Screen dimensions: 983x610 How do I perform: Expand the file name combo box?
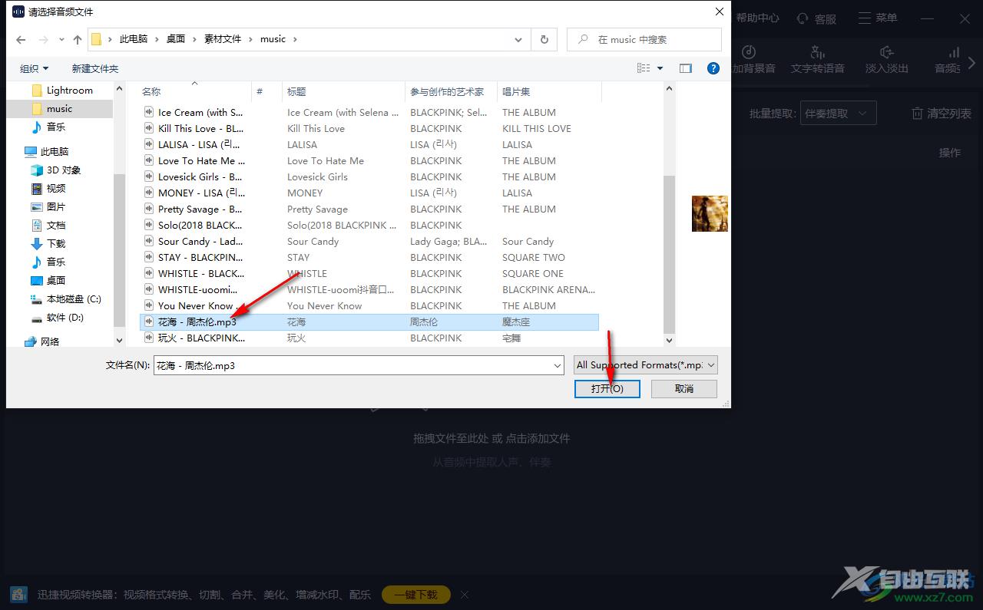coord(558,366)
